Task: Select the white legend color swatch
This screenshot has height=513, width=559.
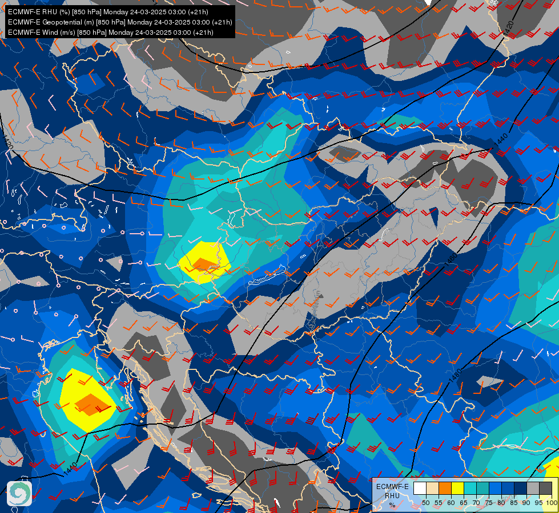Action: tap(420, 488)
